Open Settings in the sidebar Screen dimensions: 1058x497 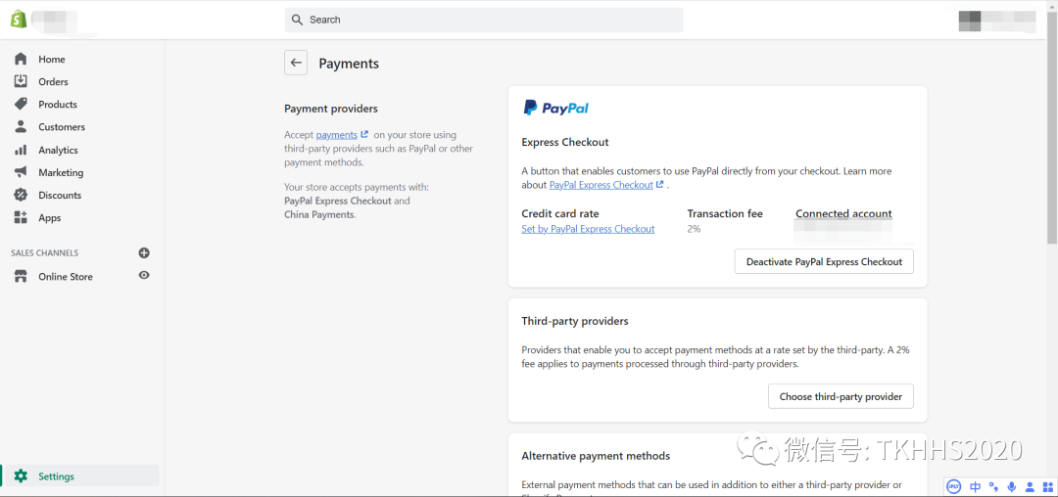click(x=56, y=476)
